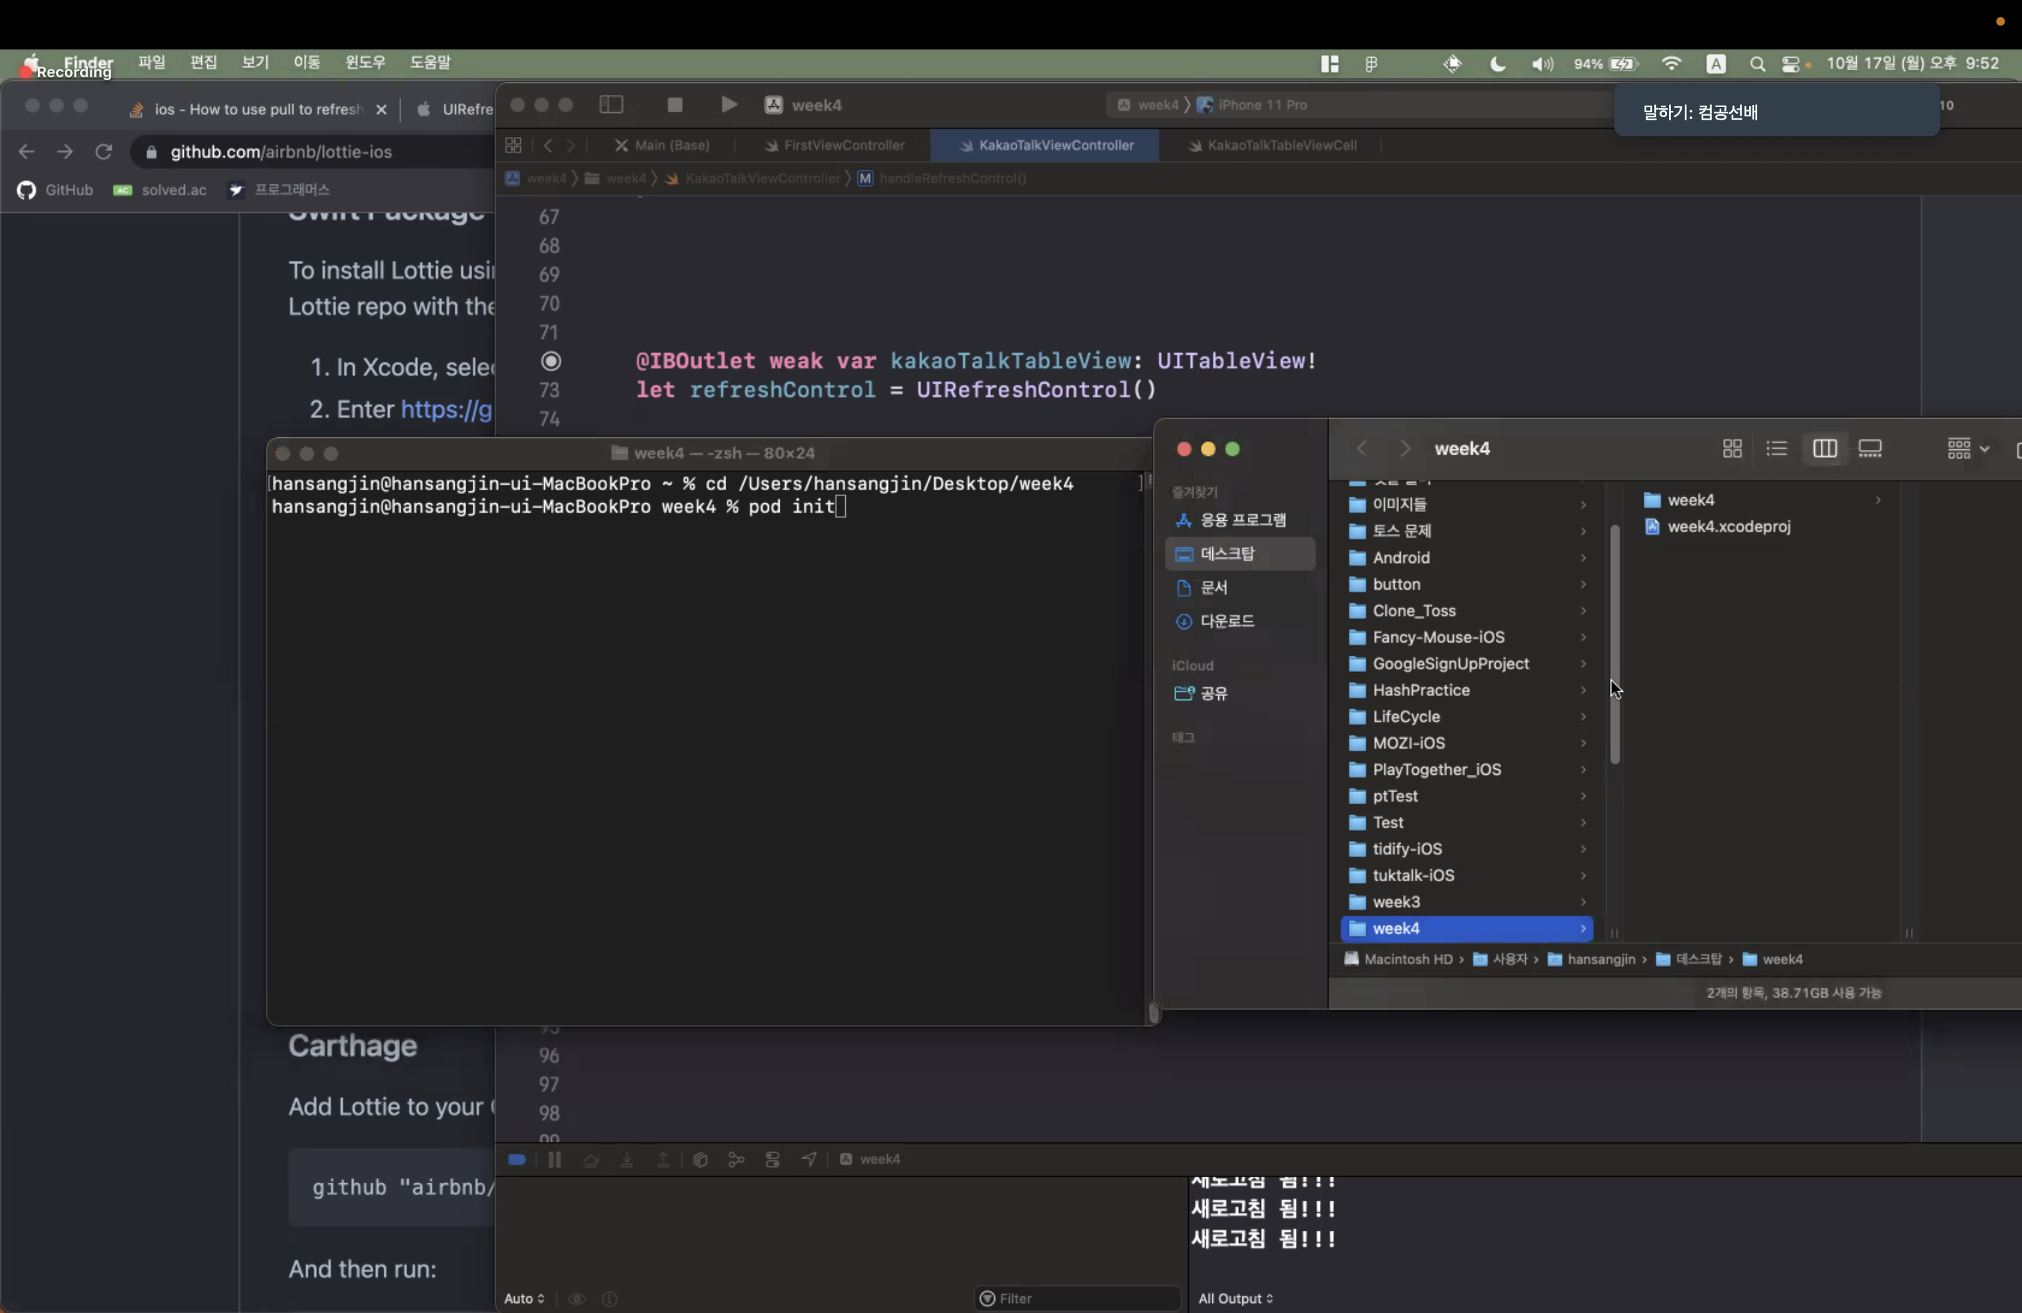Click Simulate Location arrow icon
Screen dimensions: 2022x1313
point(809,1159)
